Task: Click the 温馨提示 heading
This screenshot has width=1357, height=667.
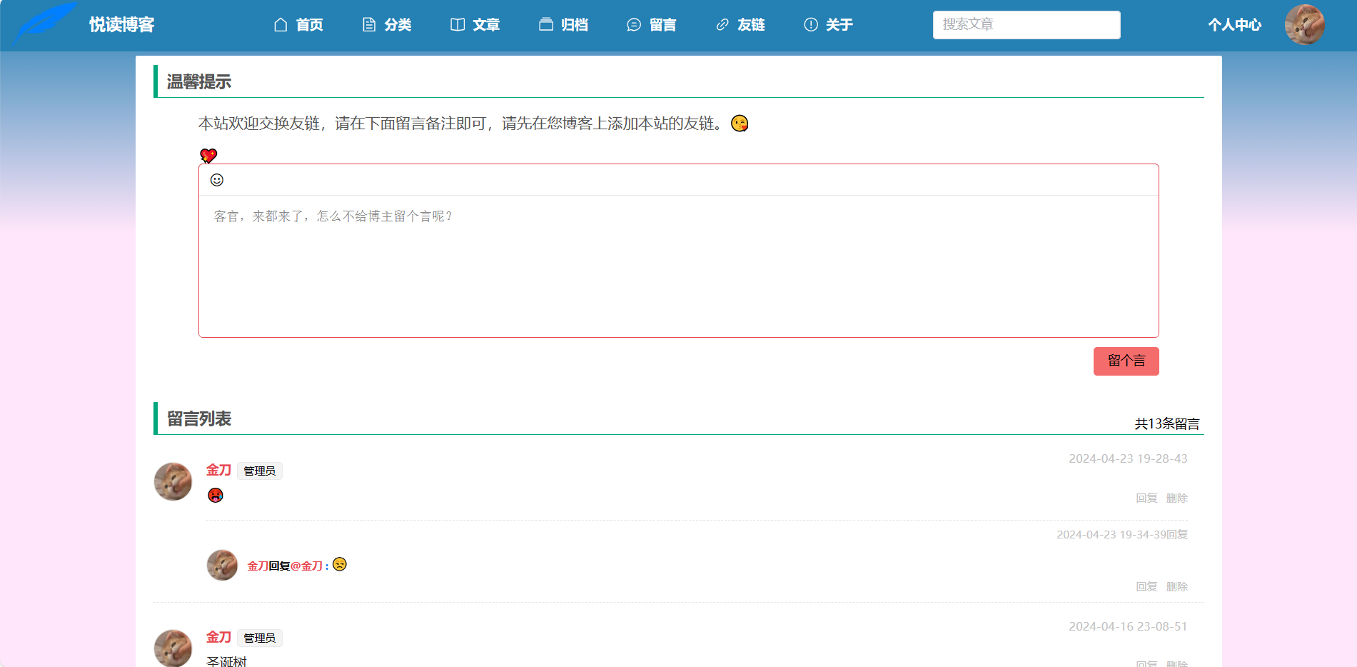Action: coord(199,81)
